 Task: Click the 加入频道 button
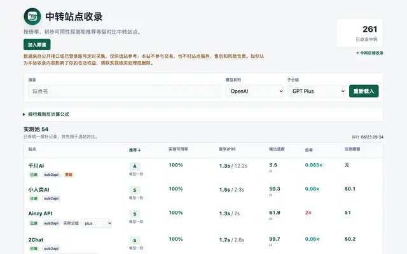[x=37, y=44]
